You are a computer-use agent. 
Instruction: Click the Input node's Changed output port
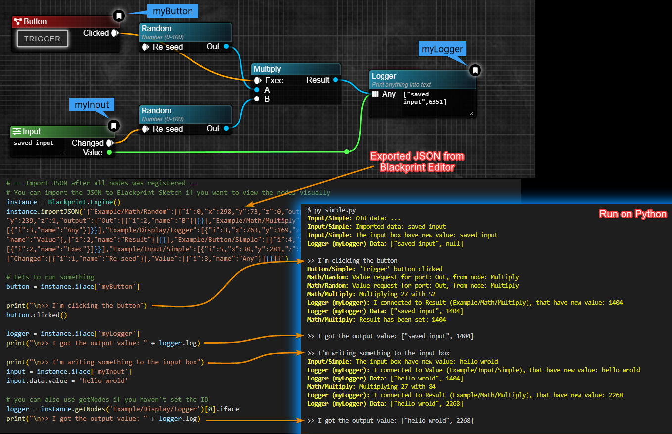[109, 143]
